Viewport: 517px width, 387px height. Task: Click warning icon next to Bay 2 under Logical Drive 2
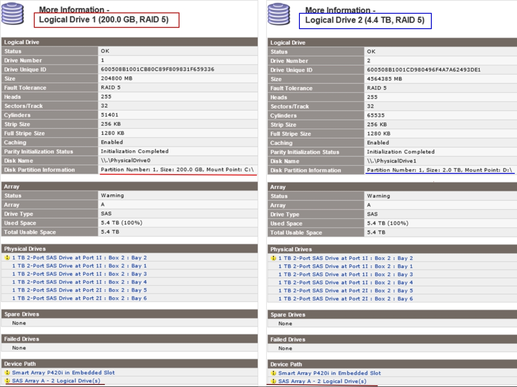[274, 258]
